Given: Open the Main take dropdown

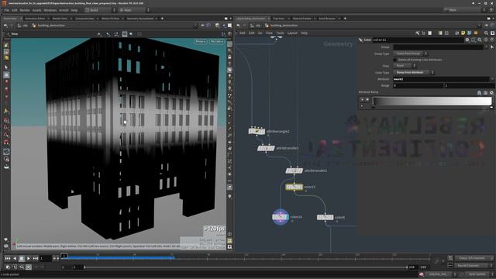Looking at the screenshot, I should [x=134, y=10].
